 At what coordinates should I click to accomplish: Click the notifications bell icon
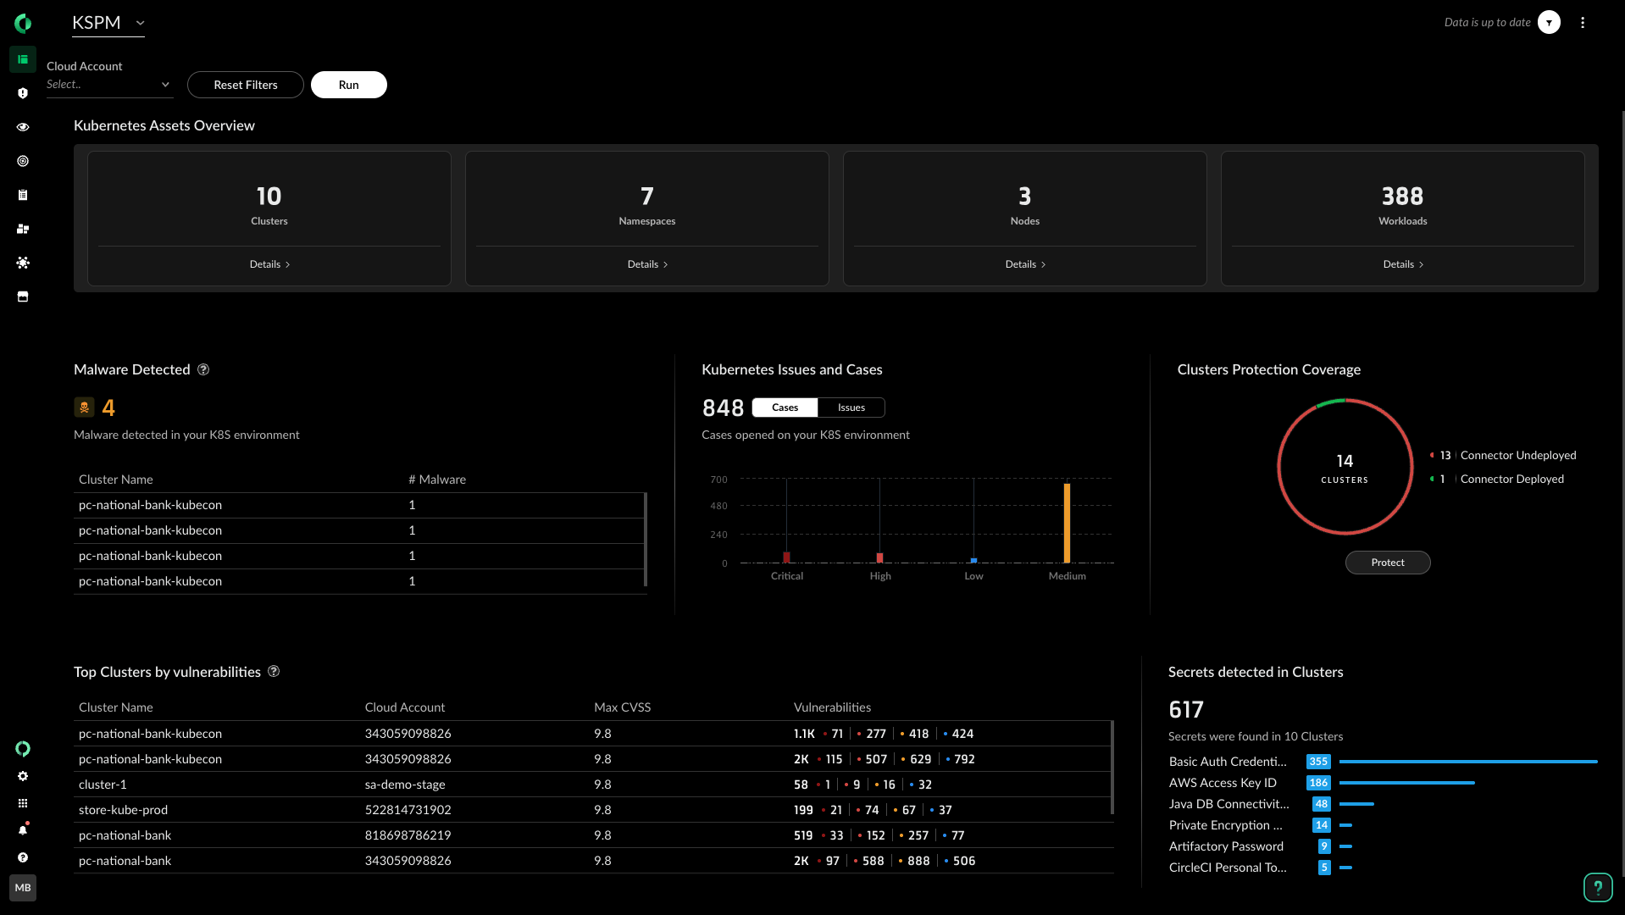point(23,830)
